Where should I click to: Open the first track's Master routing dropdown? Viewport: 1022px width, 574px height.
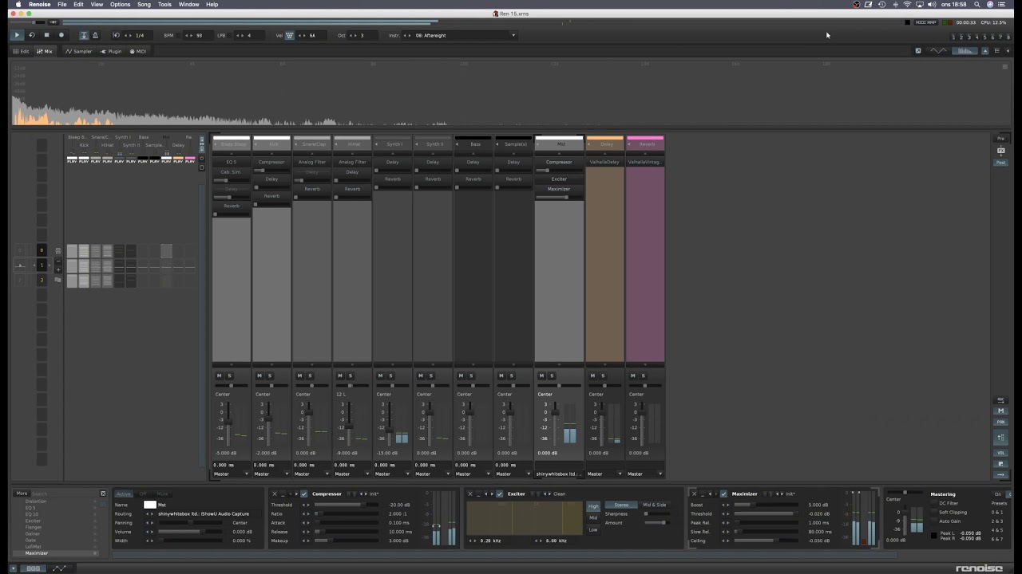tap(246, 474)
